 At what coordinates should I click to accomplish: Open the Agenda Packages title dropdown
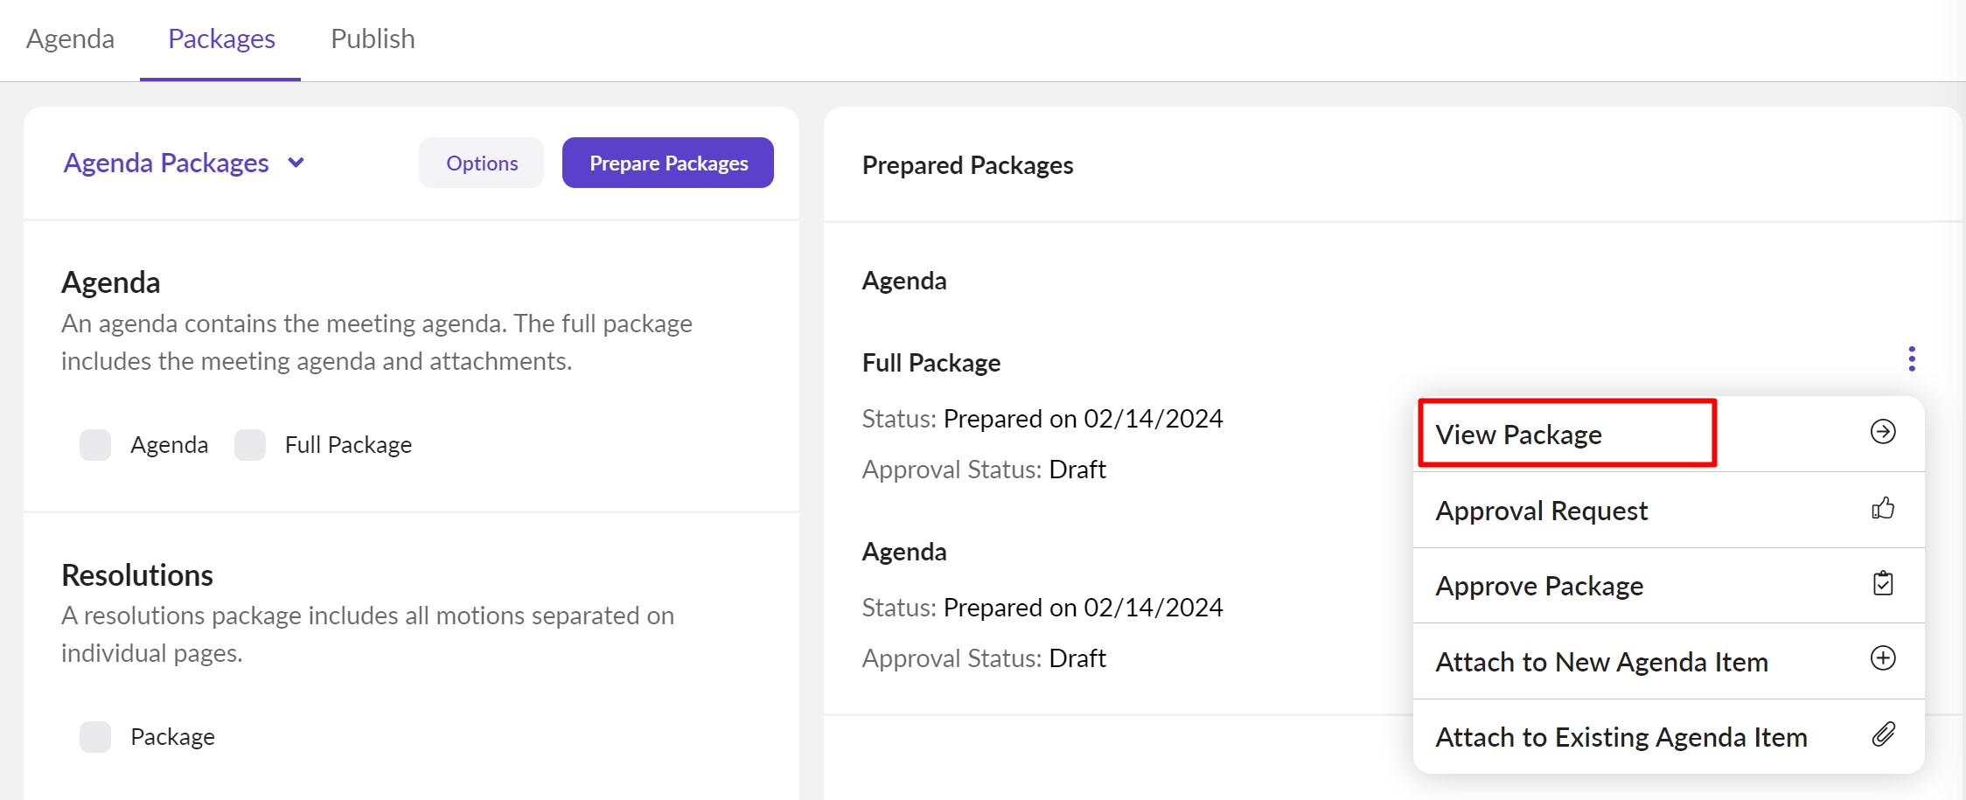(166, 163)
